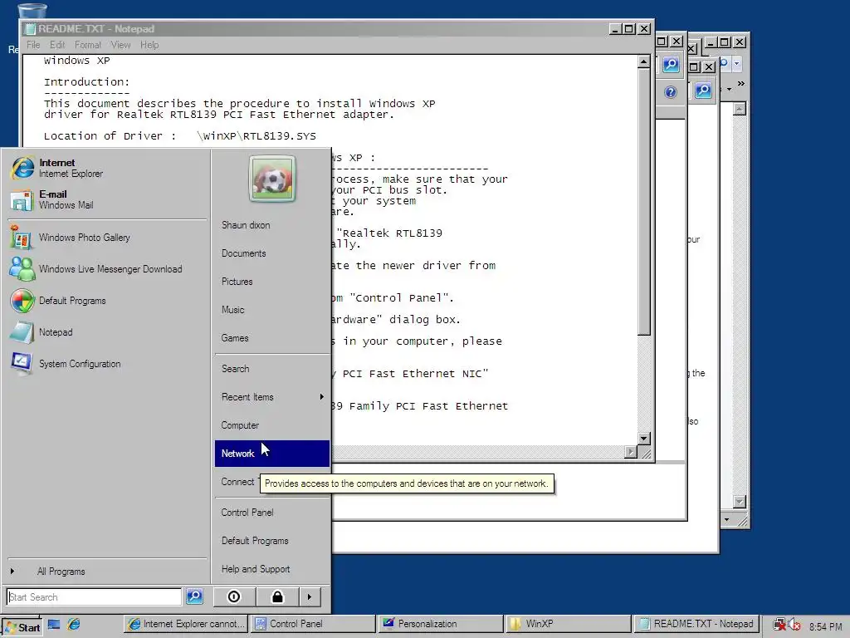Screen dimensions: 850x638
Task: Click the 8:54 PM clock
Action: [825, 626]
